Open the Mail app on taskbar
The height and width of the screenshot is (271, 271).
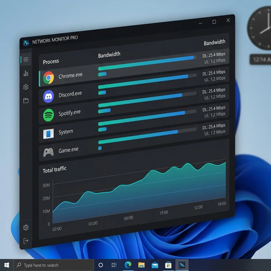pos(155,265)
